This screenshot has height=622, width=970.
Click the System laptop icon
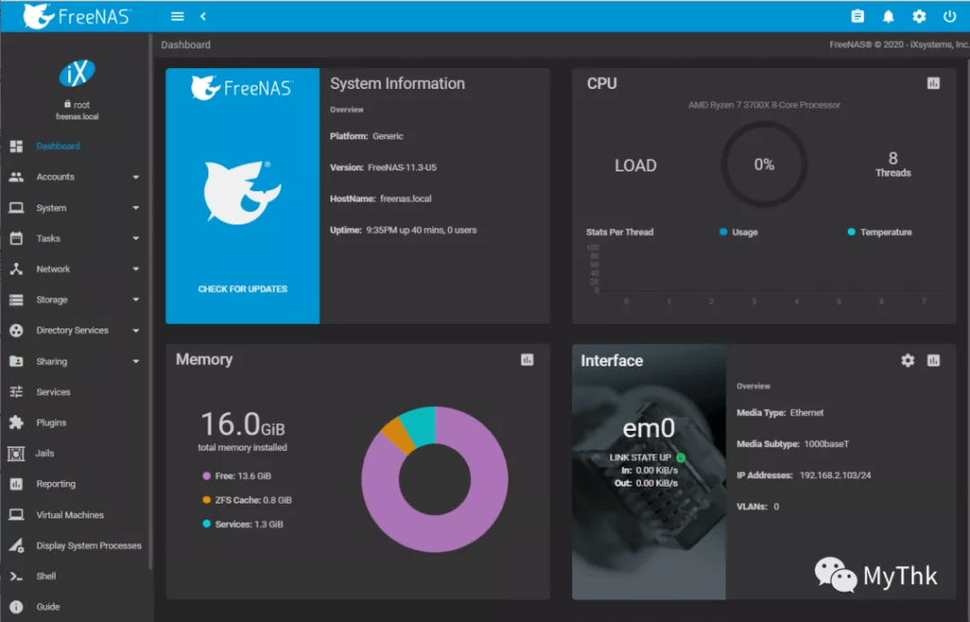[x=16, y=207]
